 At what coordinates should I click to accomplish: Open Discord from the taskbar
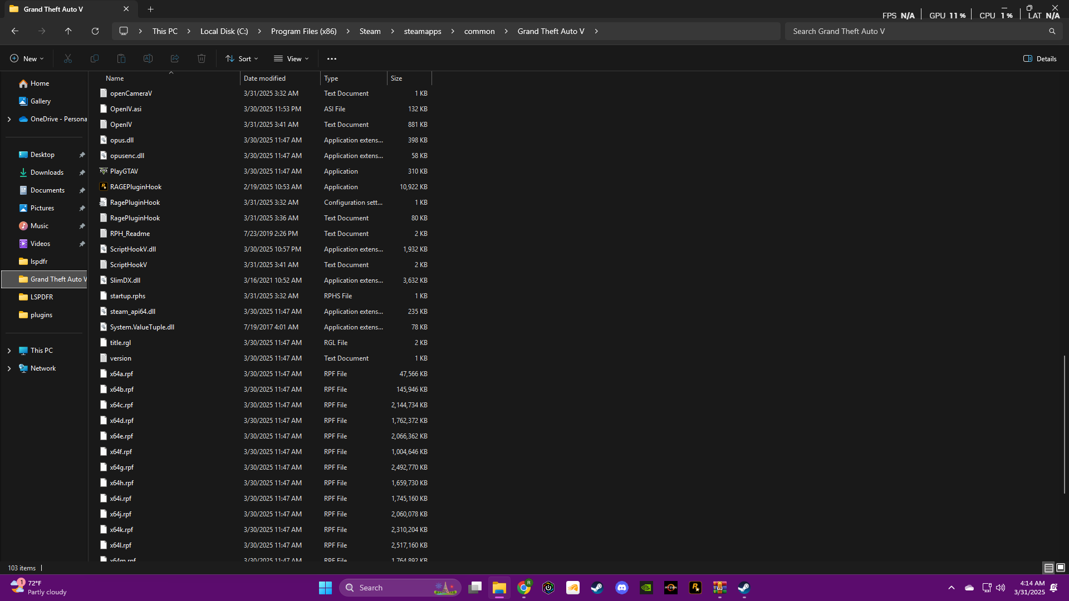(622, 588)
